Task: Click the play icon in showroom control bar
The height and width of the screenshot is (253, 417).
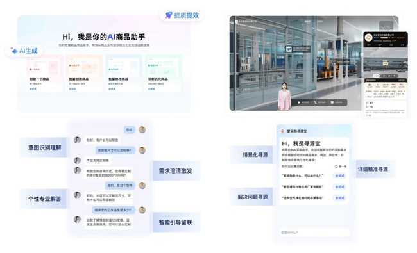Action: point(299,102)
